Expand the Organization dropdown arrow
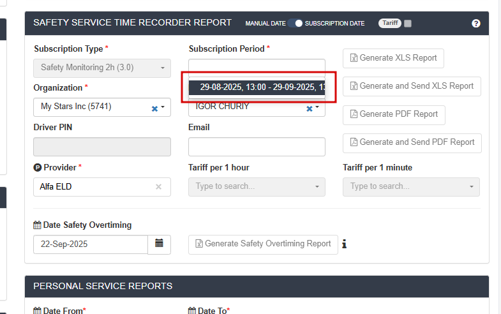501x314 pixels. coord(163,107)
